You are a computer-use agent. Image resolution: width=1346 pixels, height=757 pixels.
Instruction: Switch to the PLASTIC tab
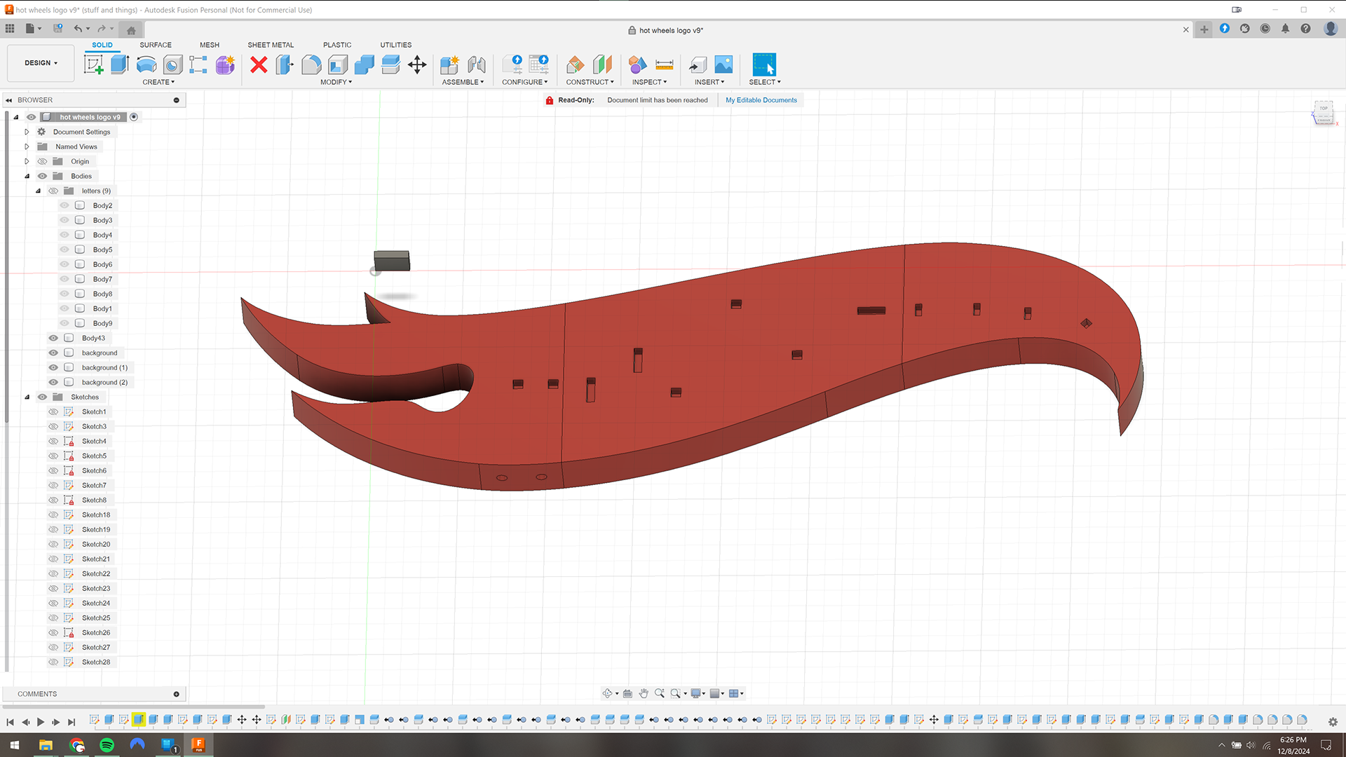click(x=337, y=45)
